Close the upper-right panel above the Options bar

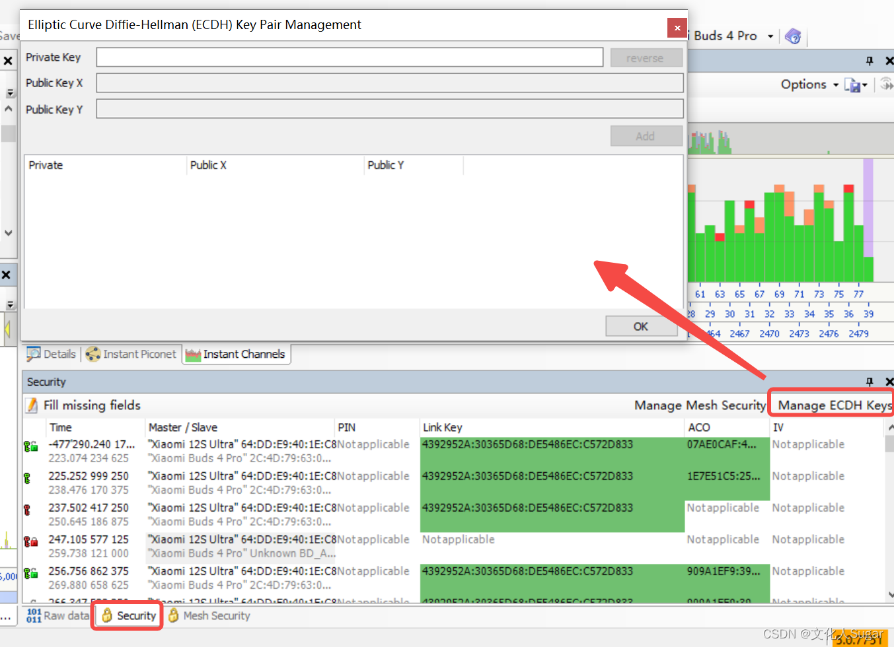889,61
